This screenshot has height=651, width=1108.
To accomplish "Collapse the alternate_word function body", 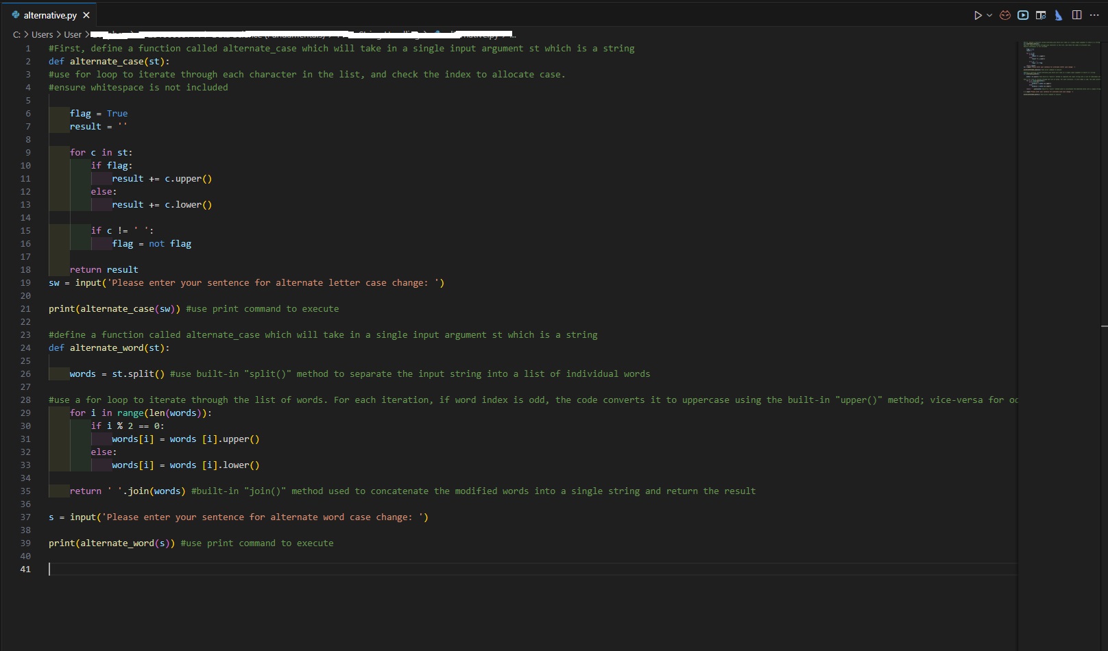I will (39, 347).
